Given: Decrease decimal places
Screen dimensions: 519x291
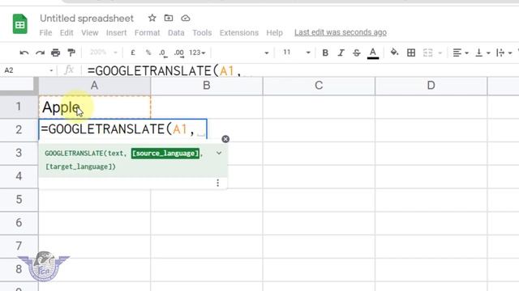Looking at the screenshot, I should point(163,53).
